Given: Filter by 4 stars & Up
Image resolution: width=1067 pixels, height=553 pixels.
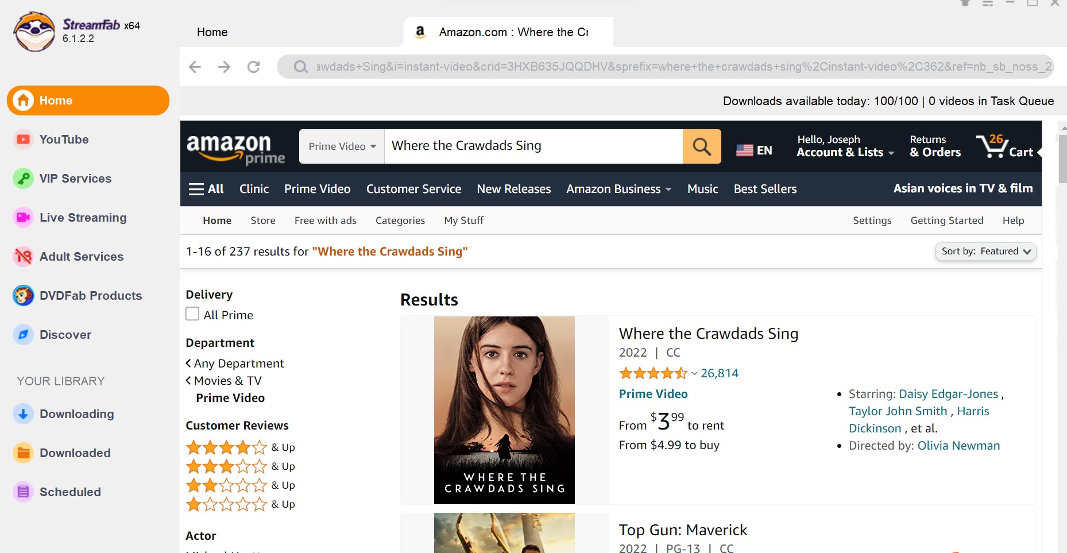Looking at the screenshot, I should [x=241, y=447].
